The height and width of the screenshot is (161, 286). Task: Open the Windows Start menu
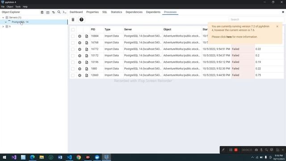click(4, 157)
